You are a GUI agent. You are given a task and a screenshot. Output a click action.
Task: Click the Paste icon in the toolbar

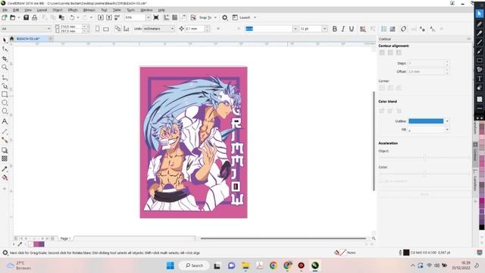[x=61, y=17]
